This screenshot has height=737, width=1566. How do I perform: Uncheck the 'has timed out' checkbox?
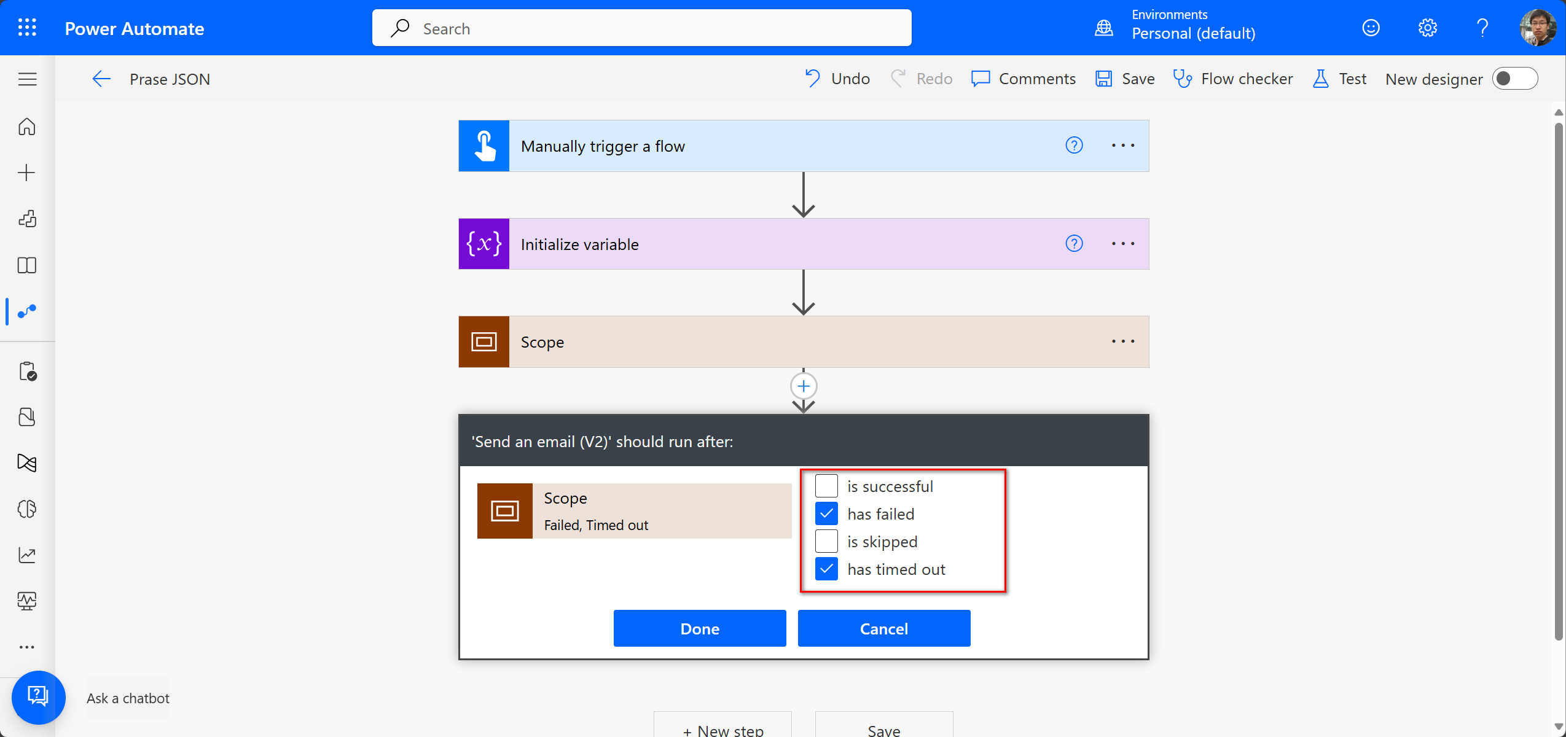(x=826, y=569)
